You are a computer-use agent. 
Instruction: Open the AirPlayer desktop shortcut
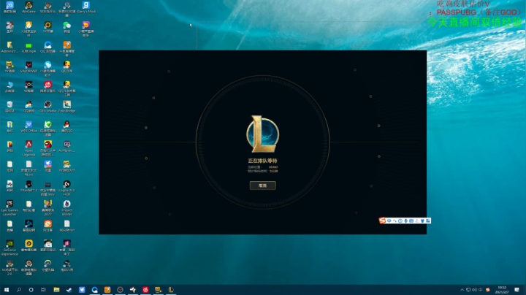tap(66, 147)
